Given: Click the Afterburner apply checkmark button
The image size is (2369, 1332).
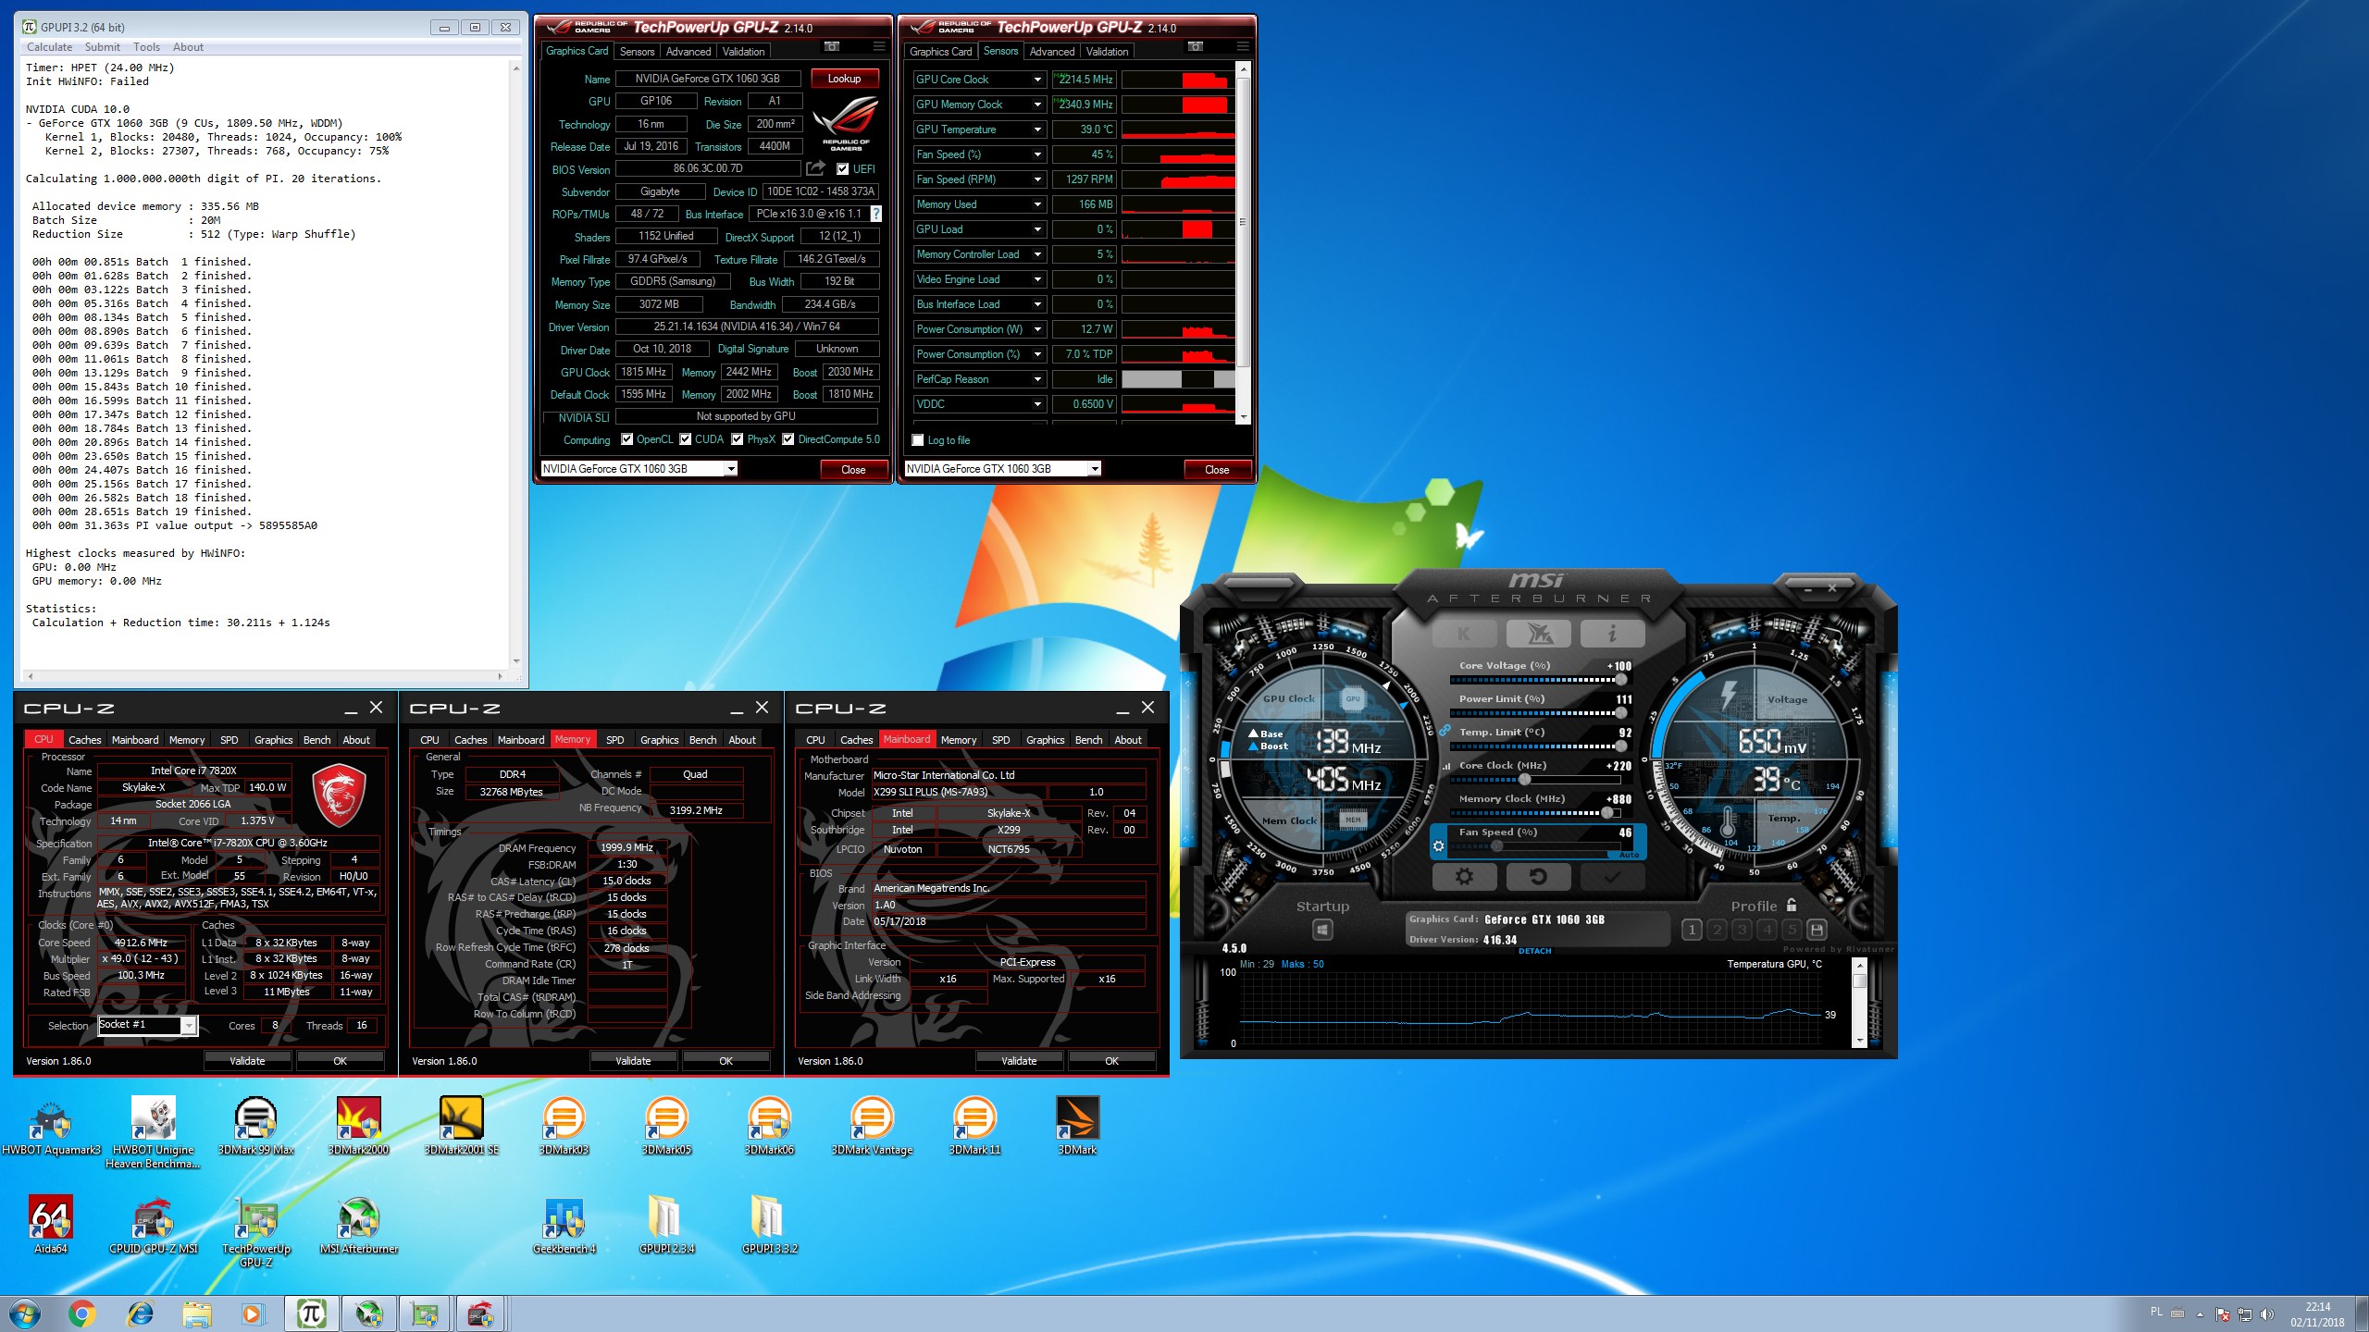Looking at the screenshot, I should click(x=1612, y=876).
